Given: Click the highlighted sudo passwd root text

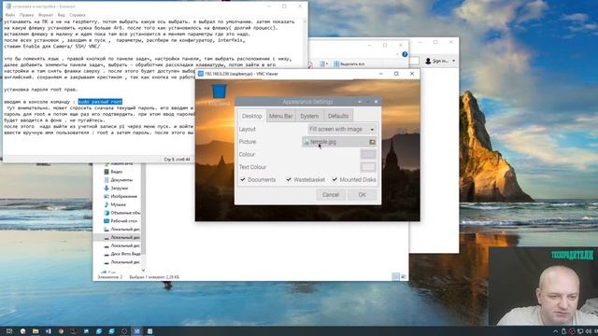Looking at the screenshot, I should click(x=100, y=102).
